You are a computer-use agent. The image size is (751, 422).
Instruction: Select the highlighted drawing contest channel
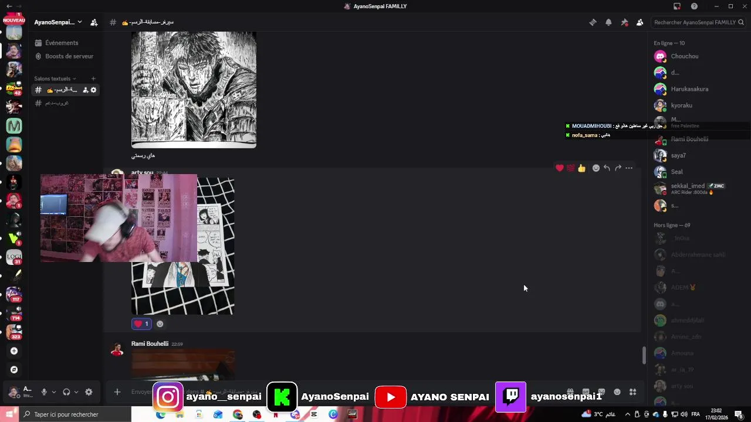[x=66, y=90]
